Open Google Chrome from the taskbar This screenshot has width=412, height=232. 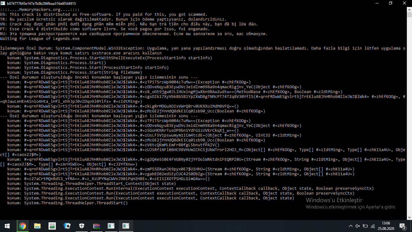[x=23, y=226]
